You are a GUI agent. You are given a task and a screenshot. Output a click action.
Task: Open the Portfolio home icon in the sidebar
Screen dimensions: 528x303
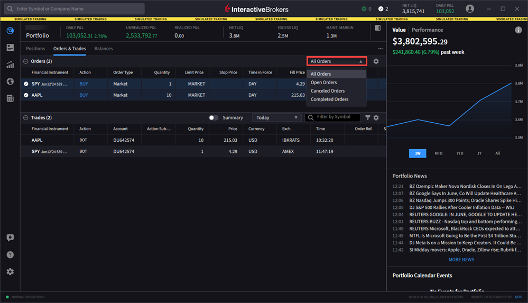(x=10, y=31)
